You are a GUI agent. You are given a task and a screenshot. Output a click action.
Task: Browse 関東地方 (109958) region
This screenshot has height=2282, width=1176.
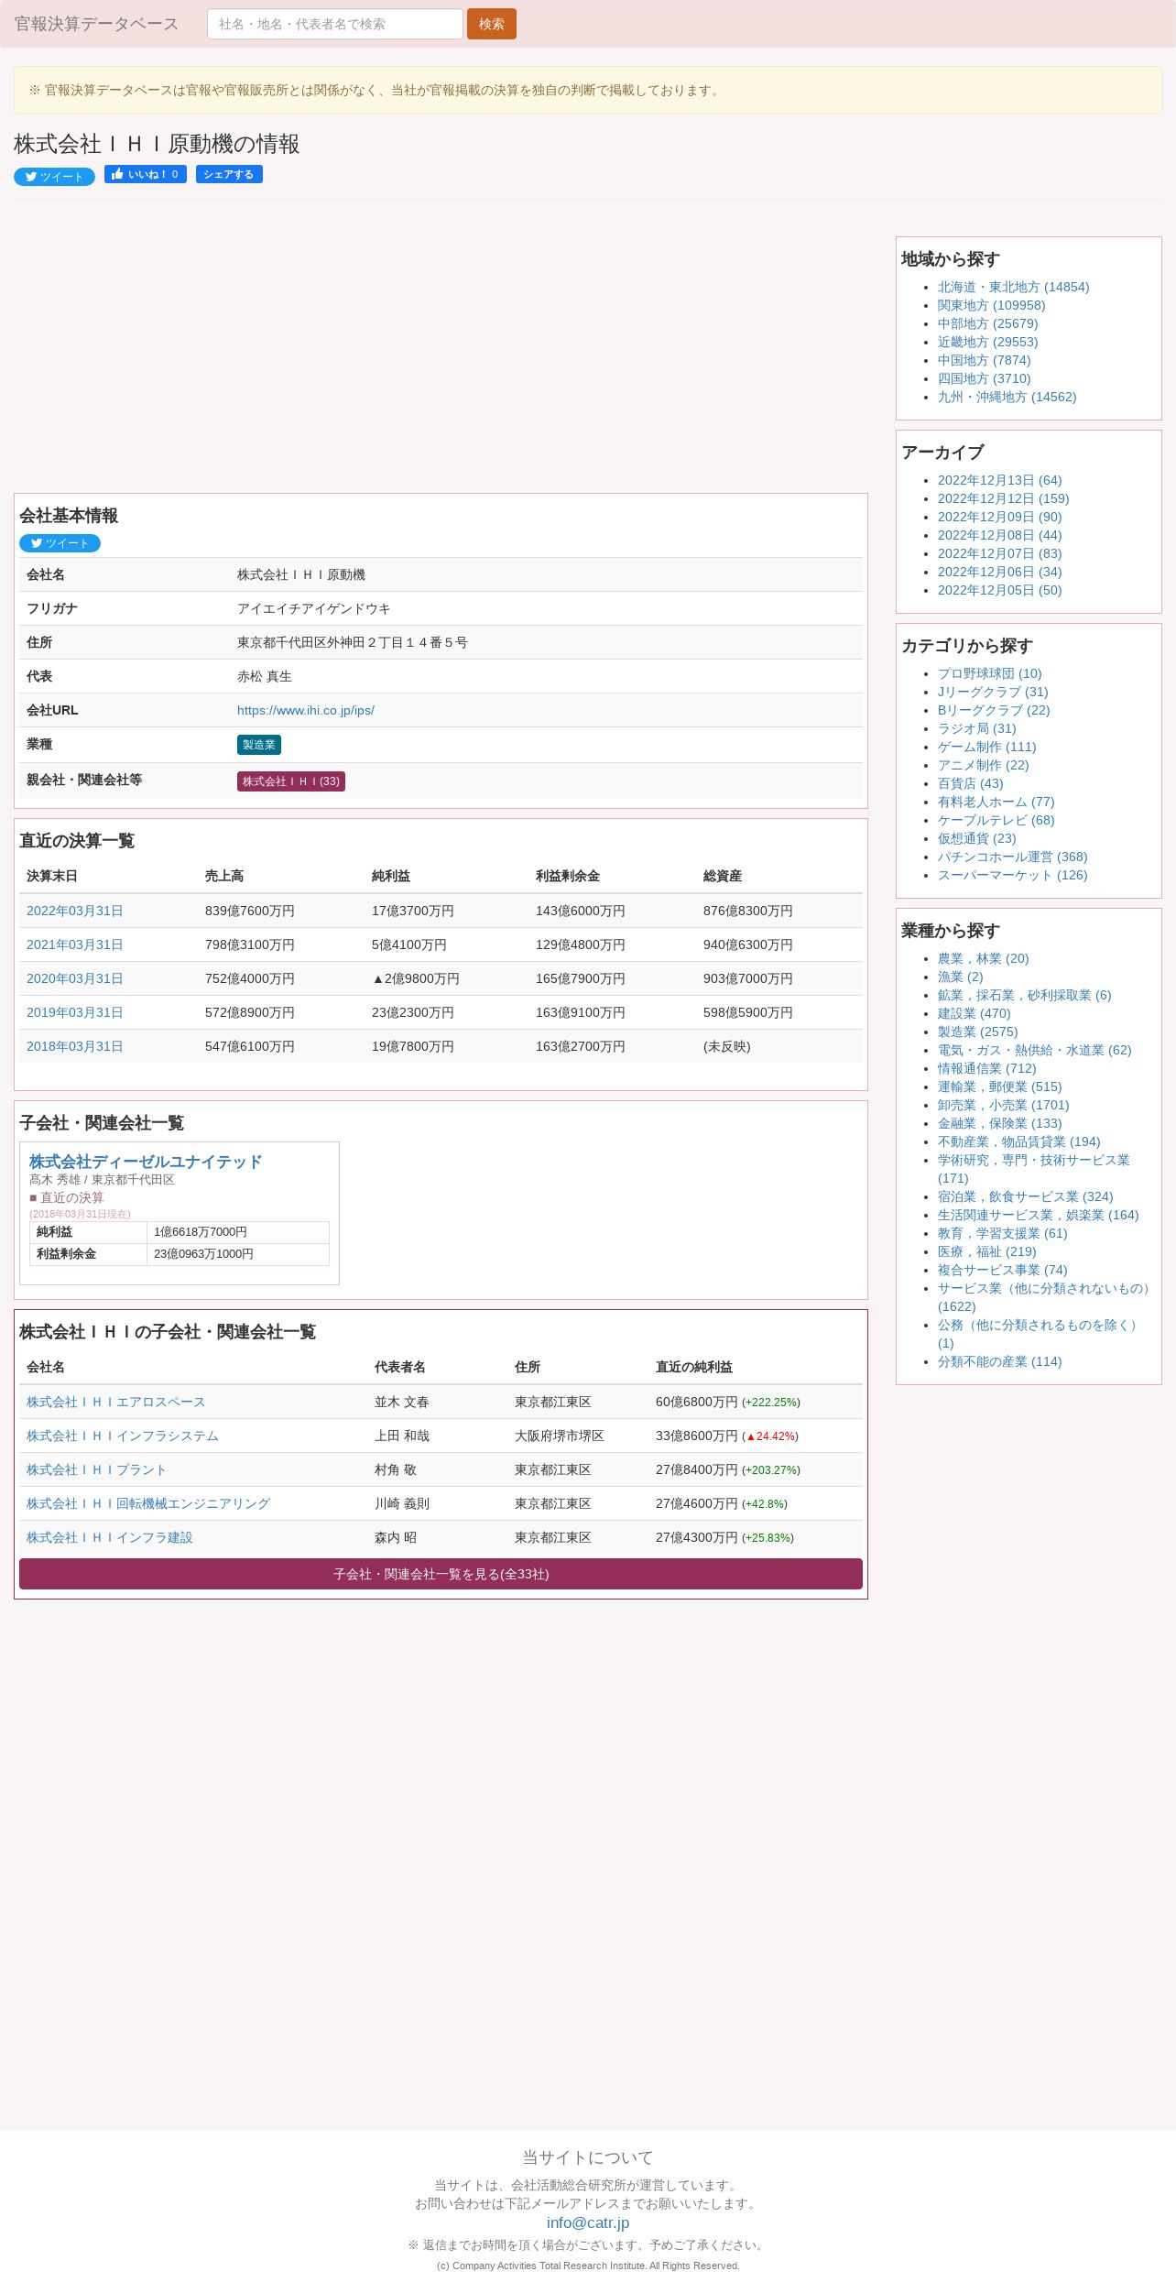tap(991, 305)
